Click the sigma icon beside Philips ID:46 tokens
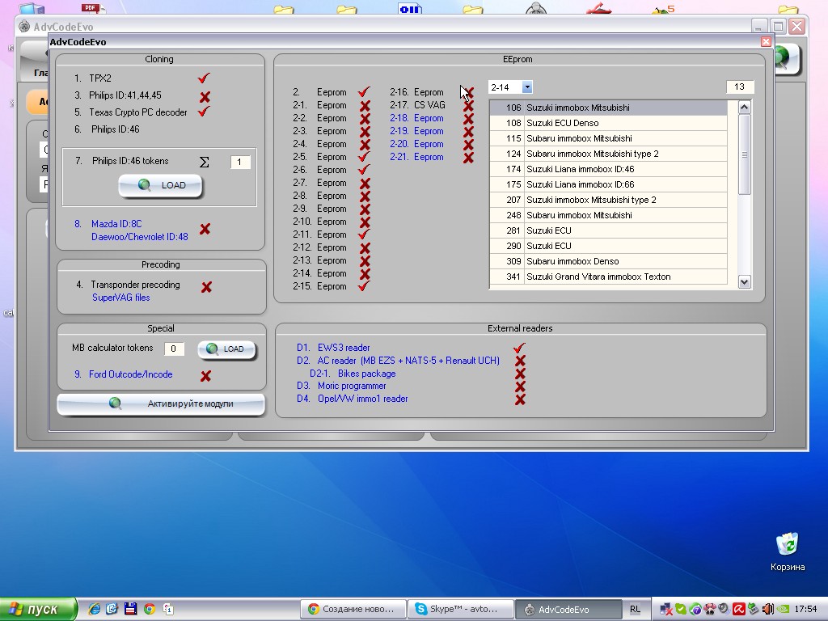The image size is (828, 621). [x=205, y=162]
